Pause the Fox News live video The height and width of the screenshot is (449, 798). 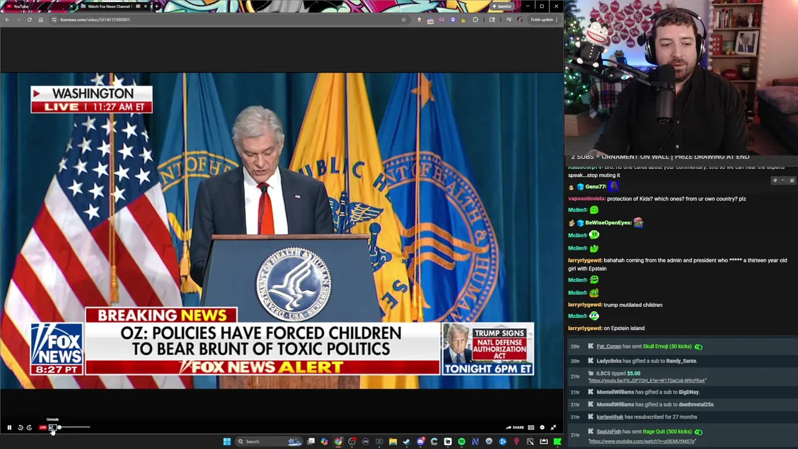coord(9,427)
